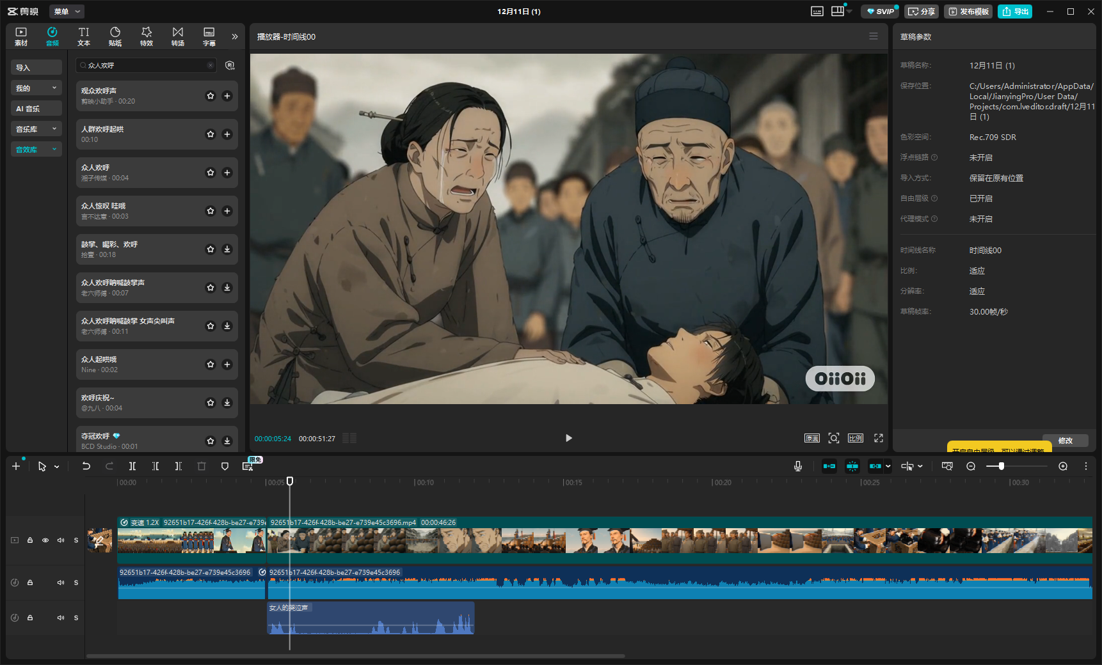1102x665 pixels.
Task: Click the zoom out timeline magnifier icon
Action: pos(971,466)
